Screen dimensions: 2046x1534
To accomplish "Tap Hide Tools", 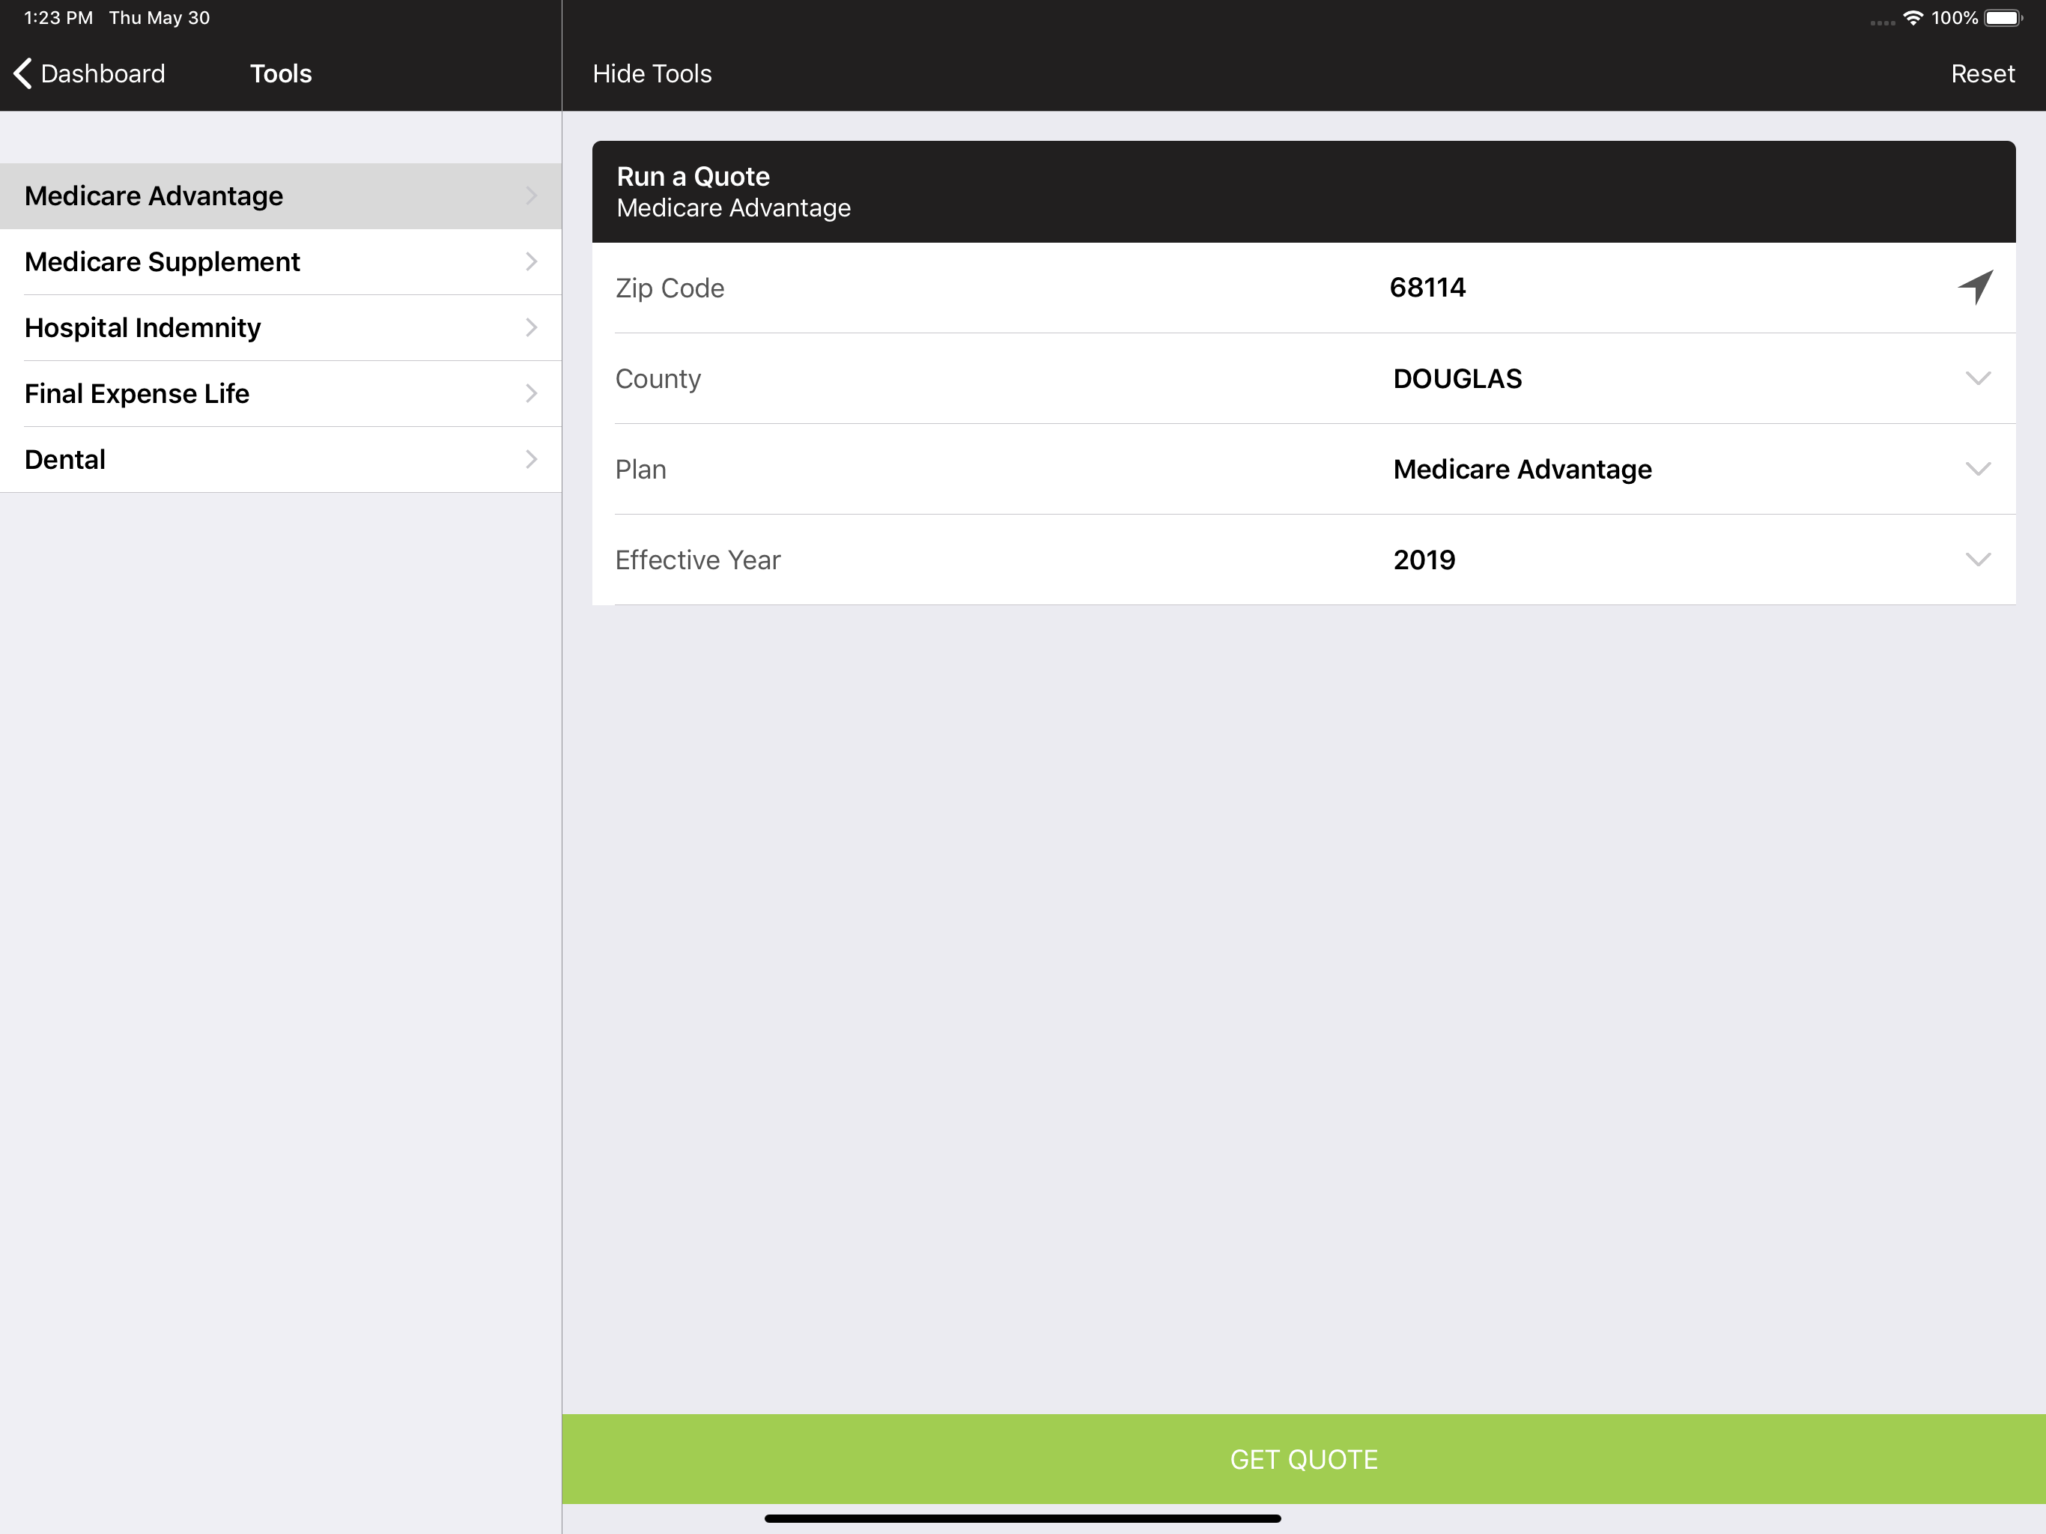I will pyautogui.click(x=652, y=74).
